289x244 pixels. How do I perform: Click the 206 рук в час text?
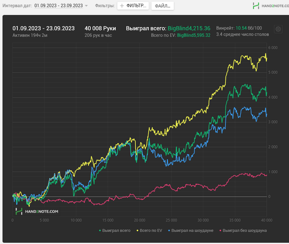[98, 35]
